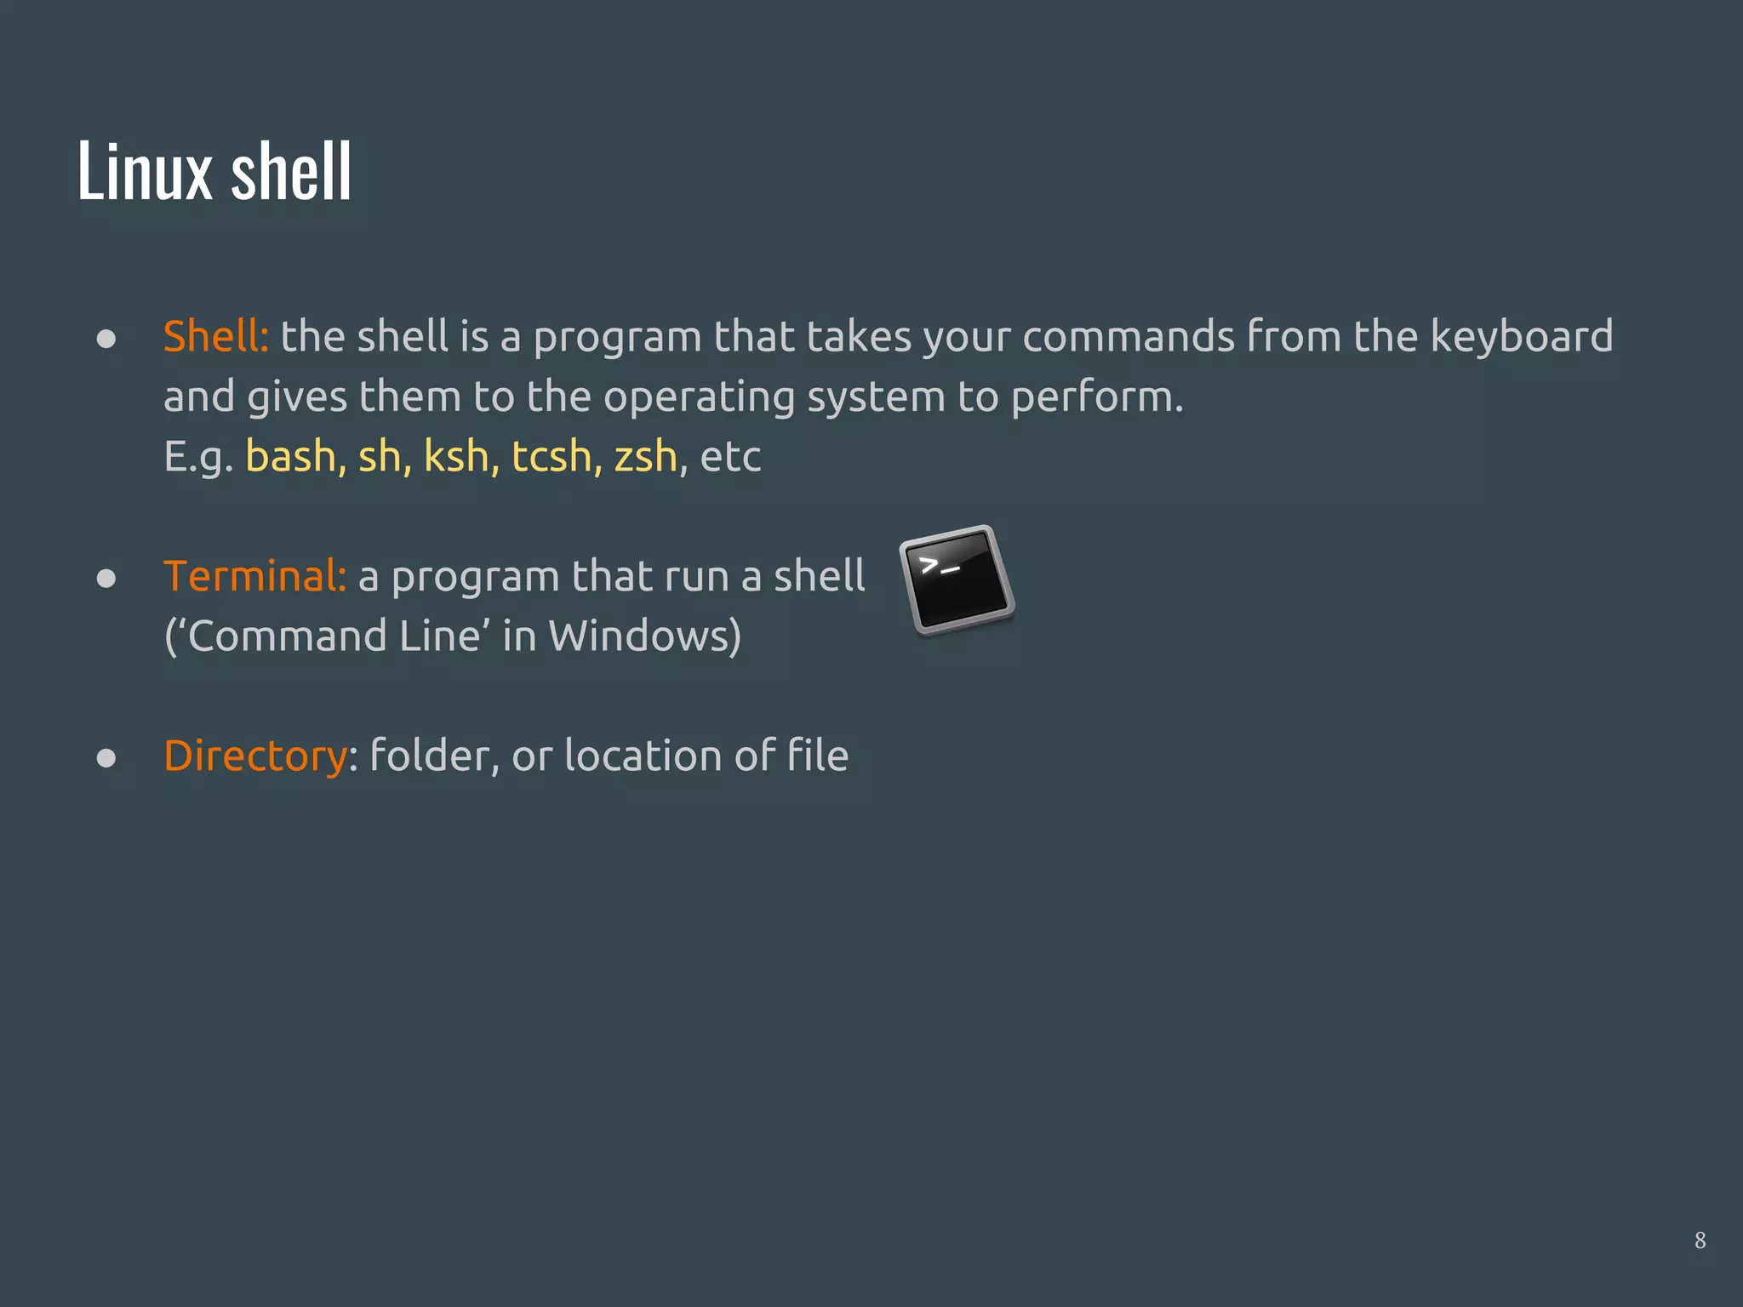This screenshot has width=1743, height=1307.
Task: Click 'operating system' in the Shell definition
Action: point(774,397)
